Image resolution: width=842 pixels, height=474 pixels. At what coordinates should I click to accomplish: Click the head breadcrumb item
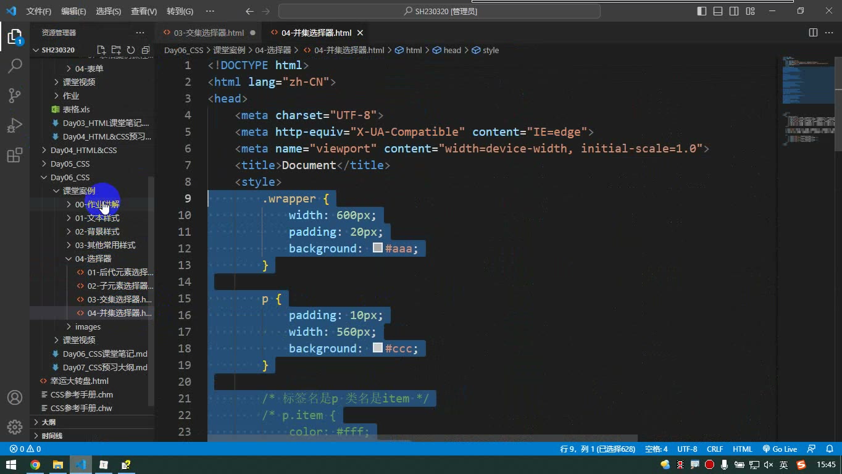tap(448, 50)
